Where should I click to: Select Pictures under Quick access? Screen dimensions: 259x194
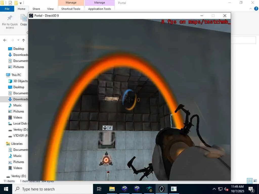click(x=16, y=67)
